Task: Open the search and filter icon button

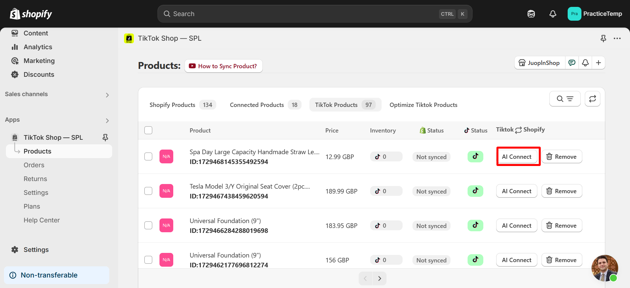Action: (x=565, y=99)
